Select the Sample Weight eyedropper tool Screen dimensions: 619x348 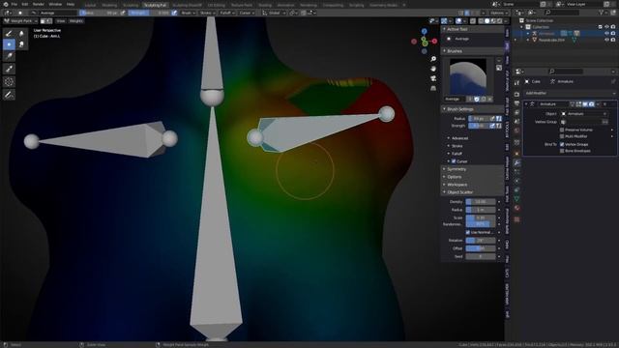[x=9, y=69]
